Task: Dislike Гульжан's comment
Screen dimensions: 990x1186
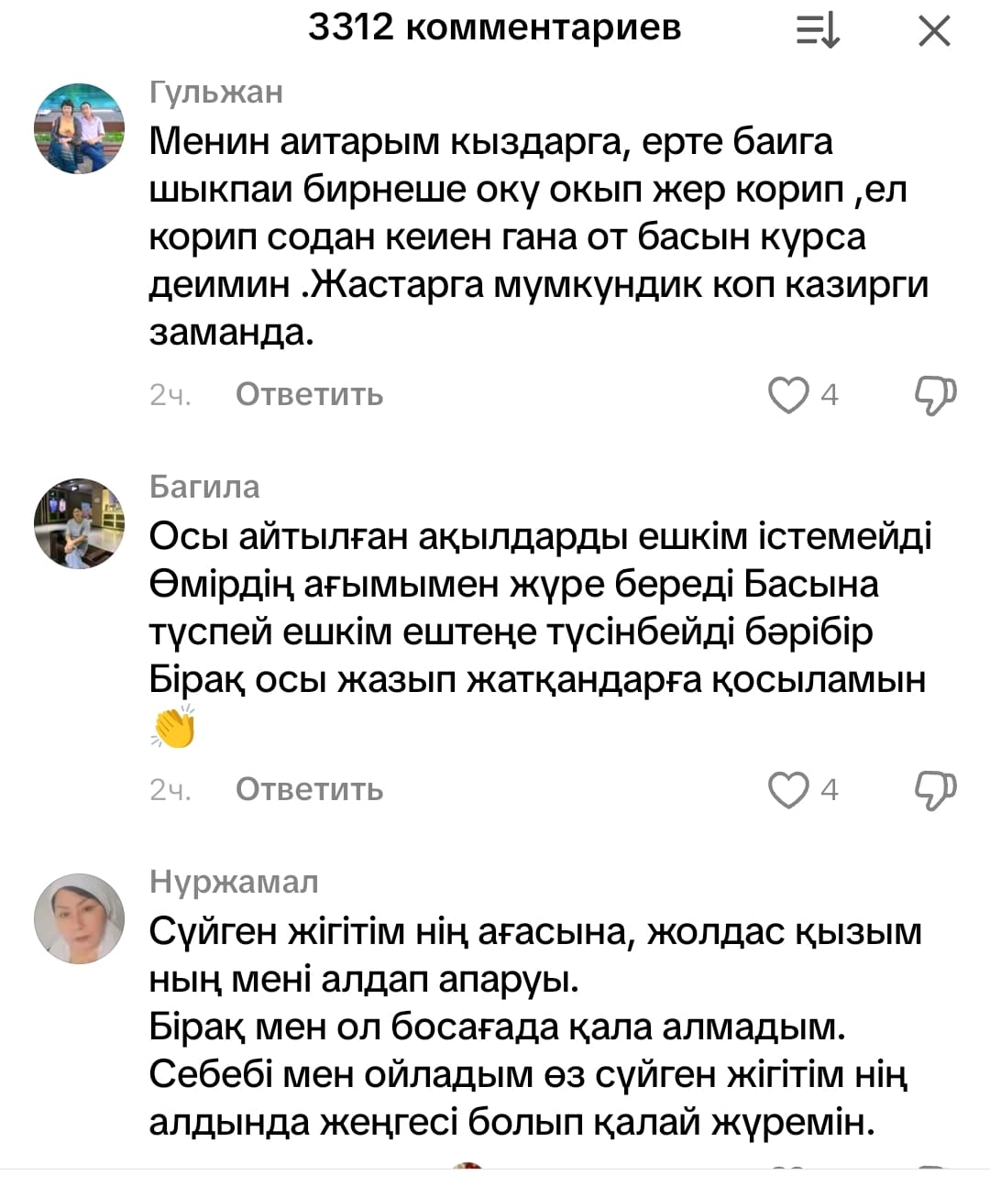Action: pyautogui.click(x=935, y=395)
